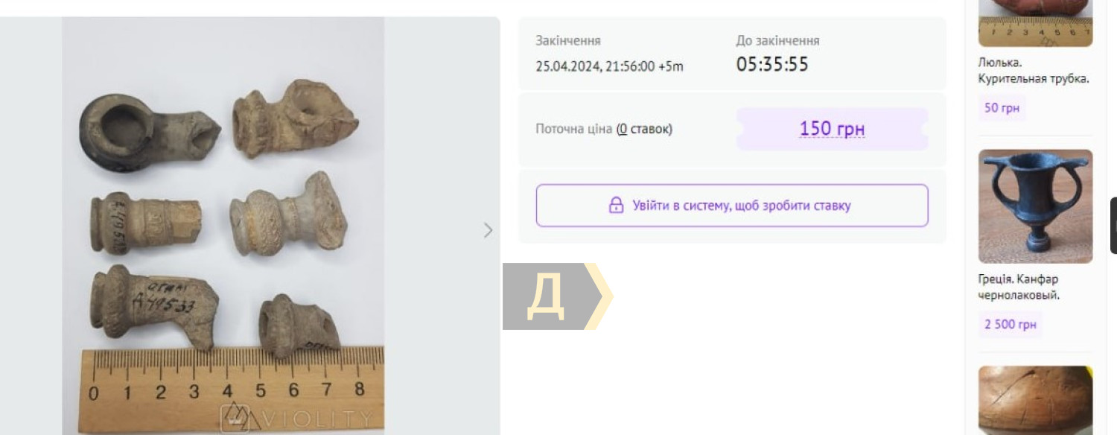This screenshot has width=1117, height=435.
Task: Open the "Люлька. Курительная трубка." listing title
Action: tap(1034, 71)
